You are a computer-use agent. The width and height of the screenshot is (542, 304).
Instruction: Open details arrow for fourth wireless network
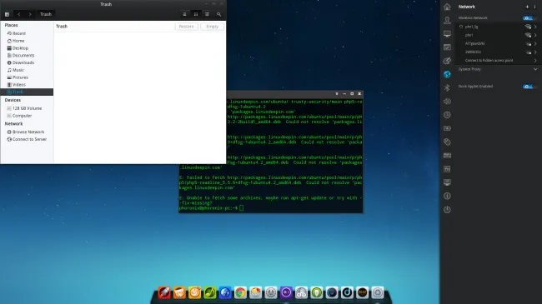tap(535, 52)
